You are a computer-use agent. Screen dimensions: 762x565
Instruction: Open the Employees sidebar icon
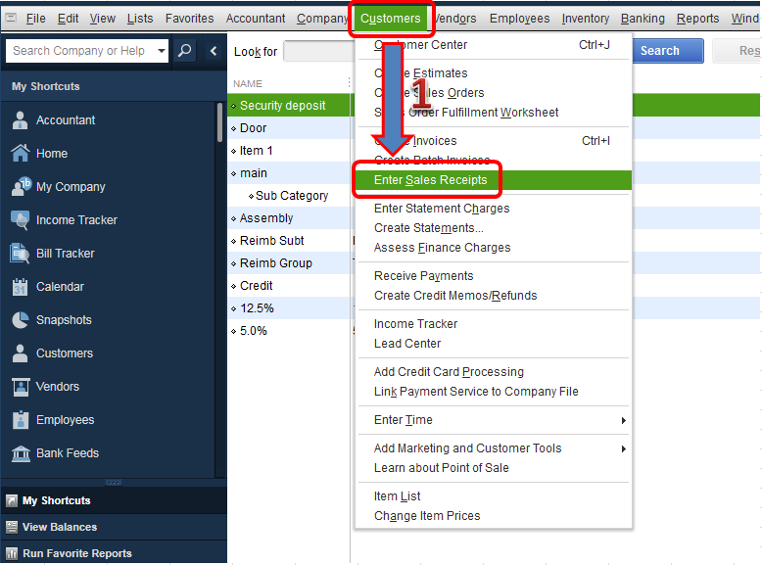pos(21,420)
